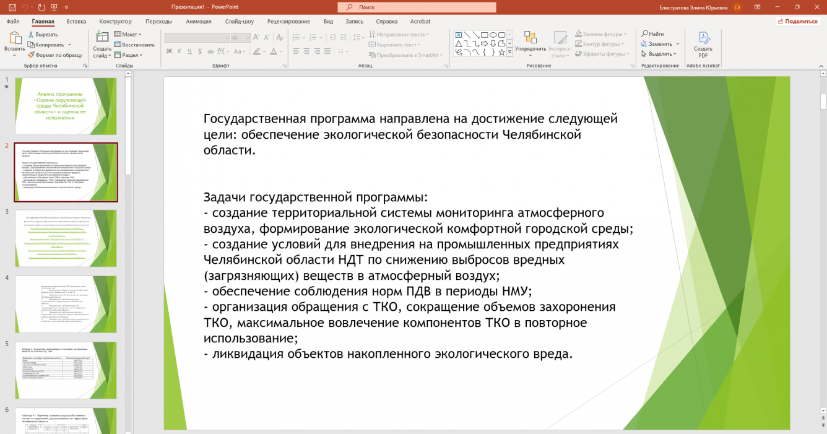Toggle Underline (Ч) formatting

190,51
